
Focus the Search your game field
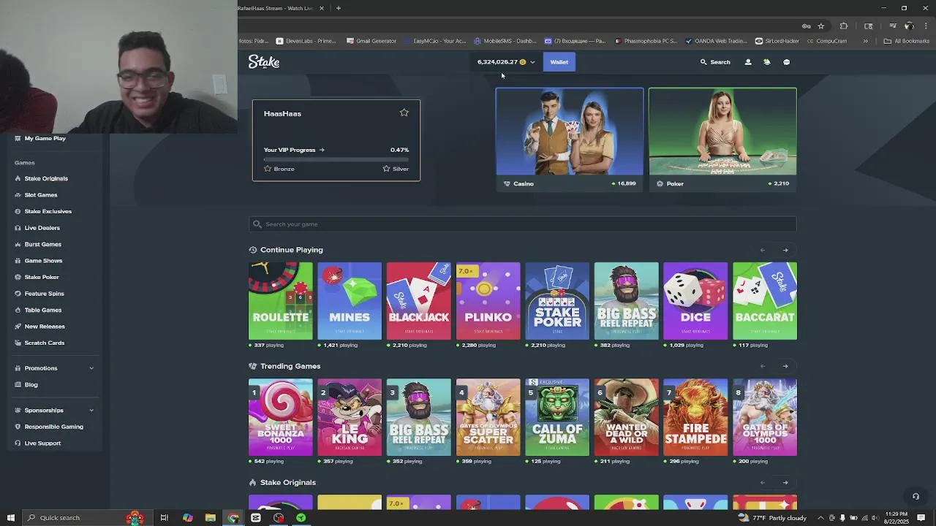click(523, 224)
